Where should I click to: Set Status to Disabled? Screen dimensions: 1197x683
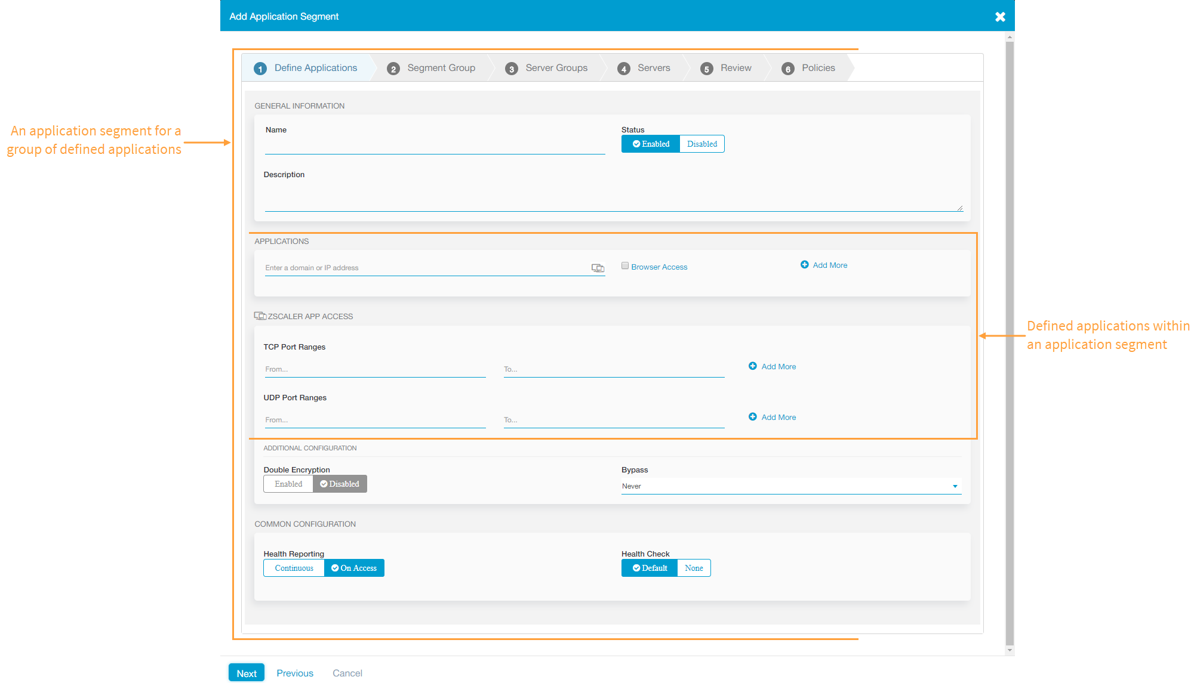pos(701,144)
